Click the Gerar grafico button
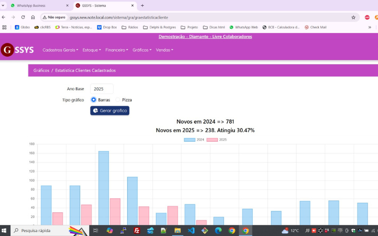 click(110, 110)
